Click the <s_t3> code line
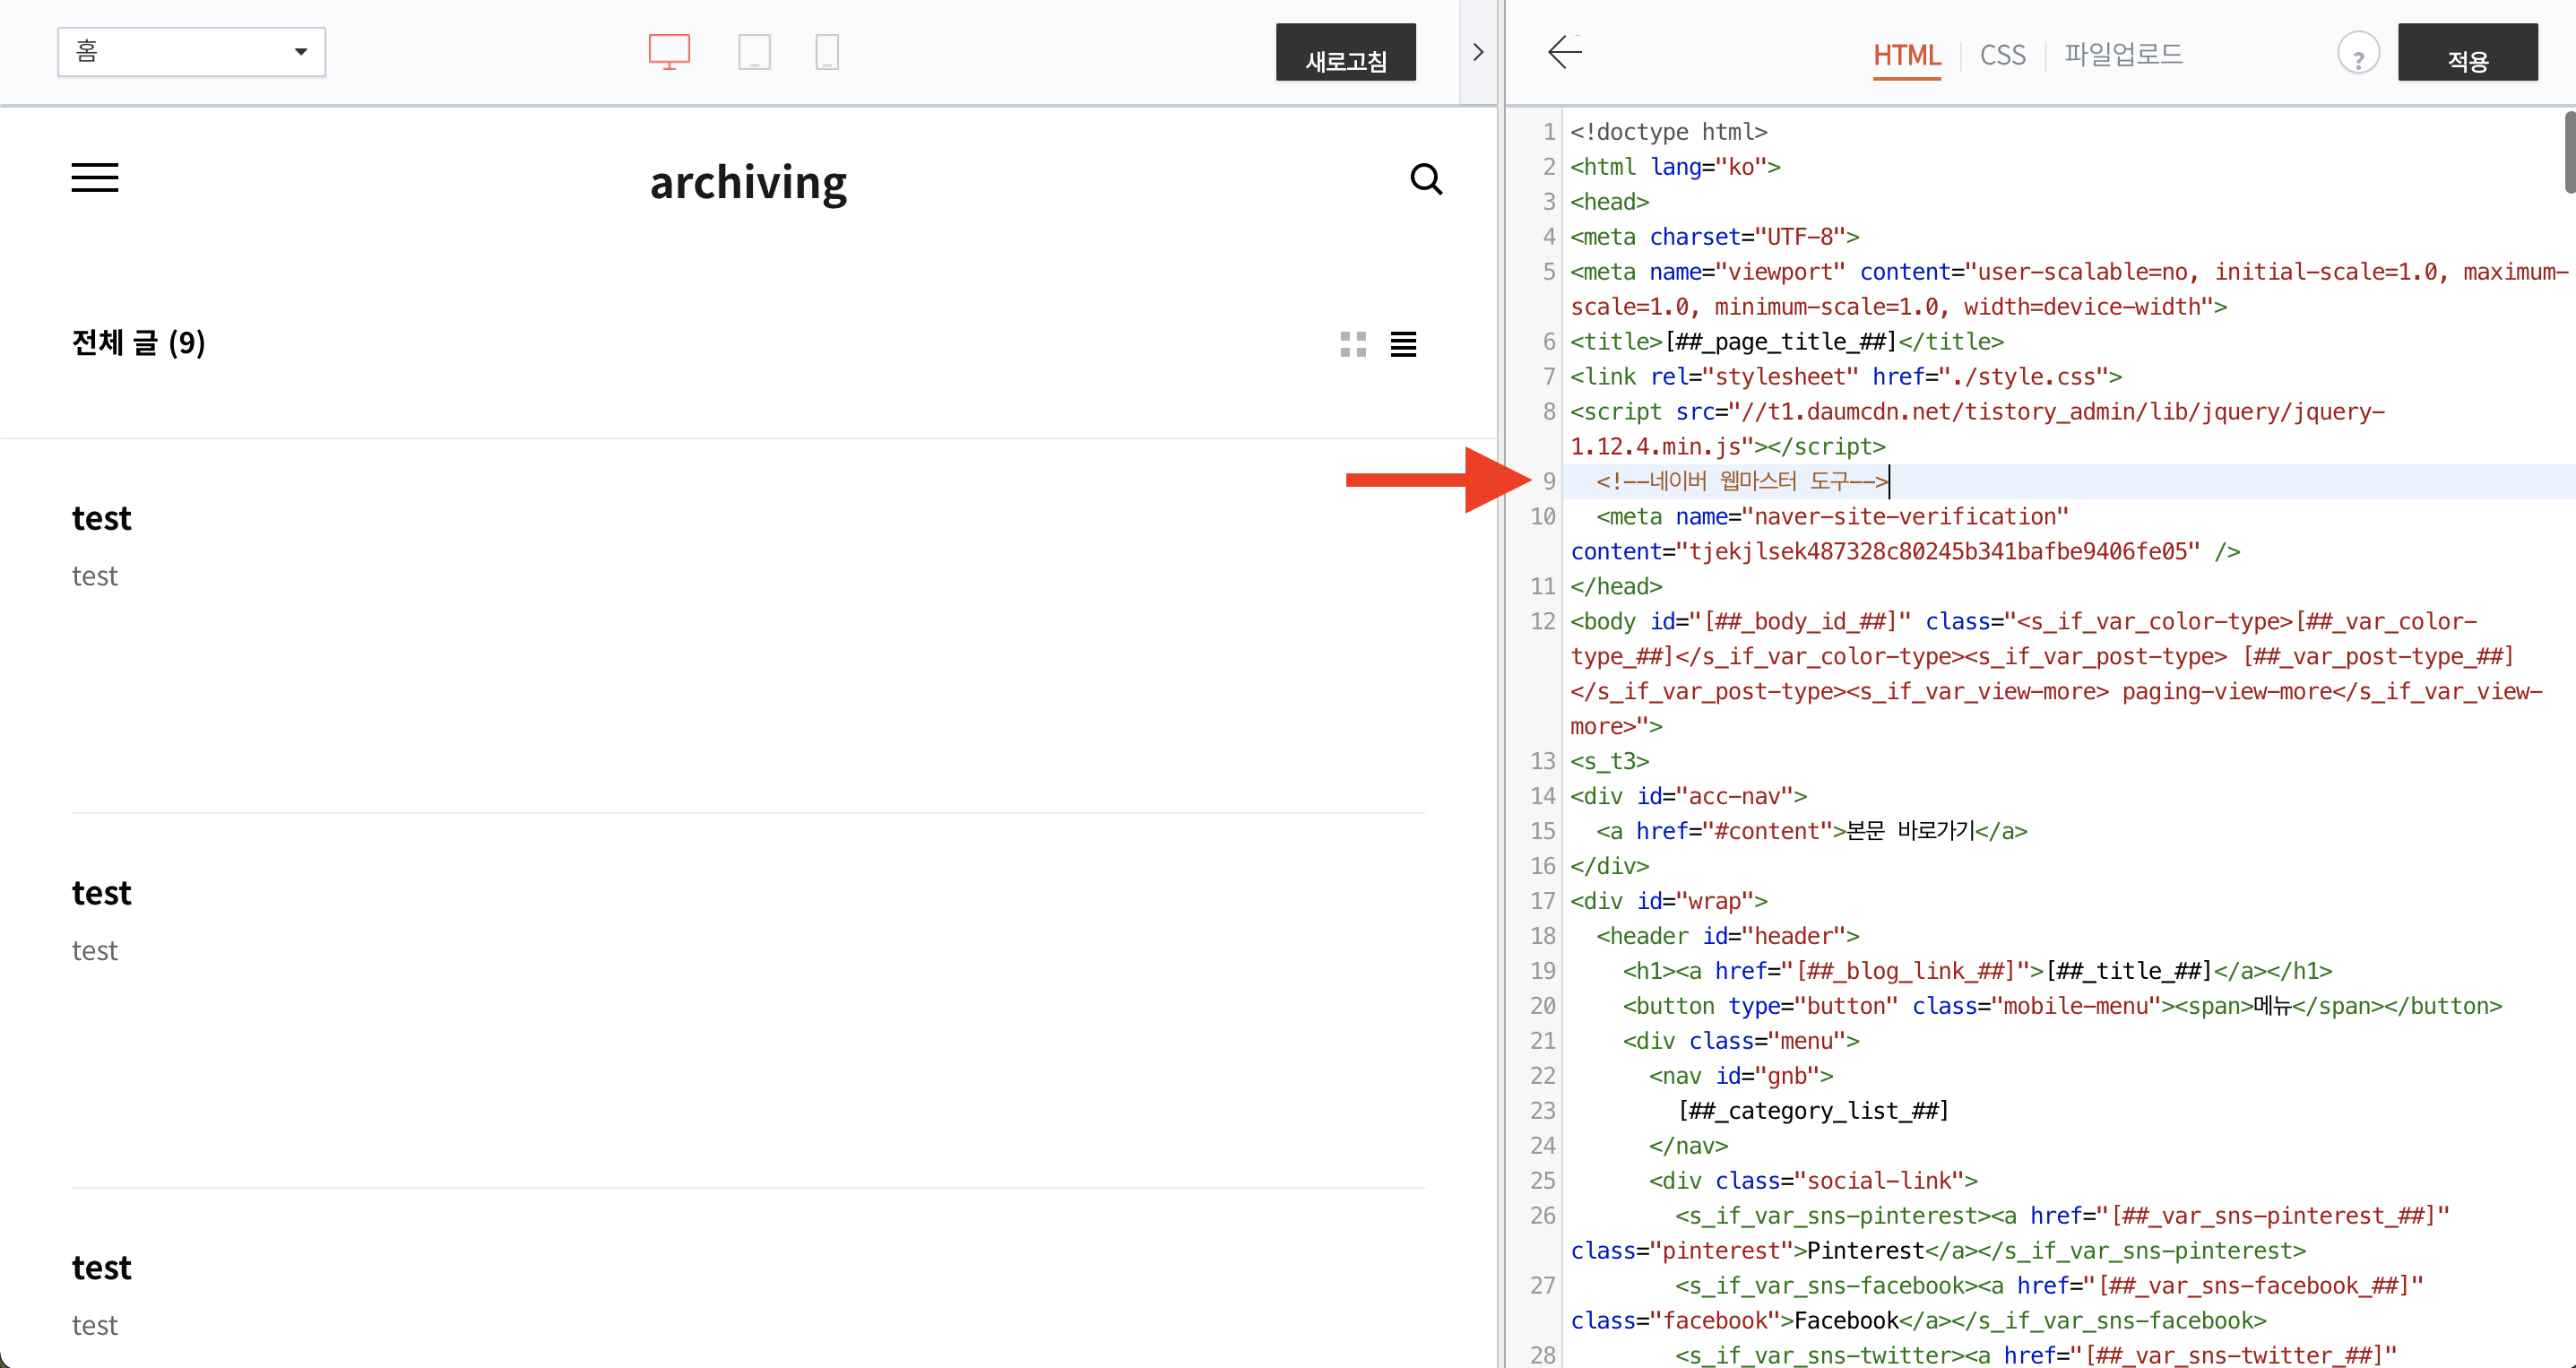 1609,761
